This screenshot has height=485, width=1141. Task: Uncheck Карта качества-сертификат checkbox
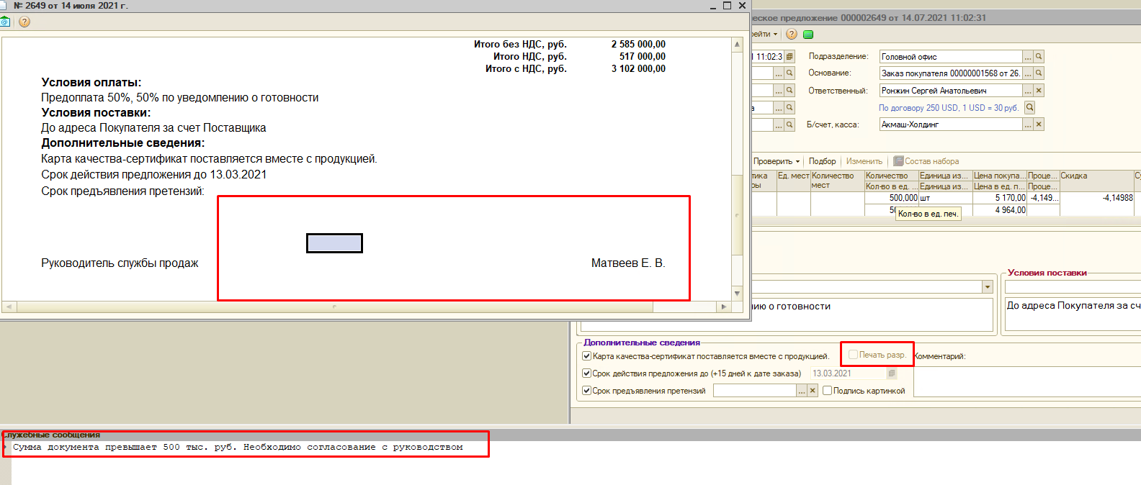click(x=586, y=355)
